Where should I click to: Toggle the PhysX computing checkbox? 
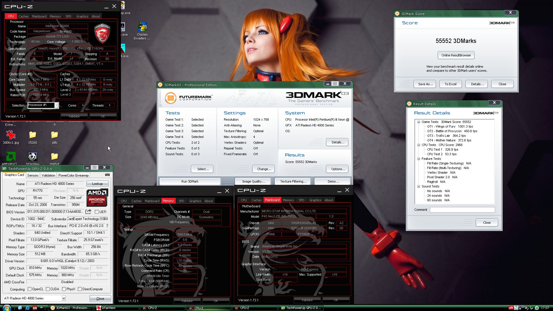click(x=64, y=289)
